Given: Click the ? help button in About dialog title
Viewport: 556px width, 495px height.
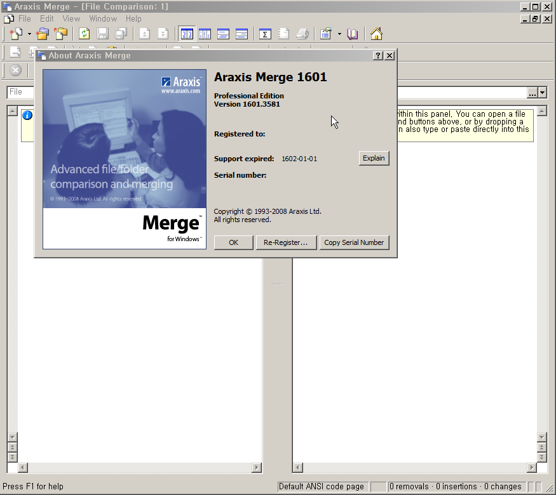Looking at the screenshot, I should point(378,56).
